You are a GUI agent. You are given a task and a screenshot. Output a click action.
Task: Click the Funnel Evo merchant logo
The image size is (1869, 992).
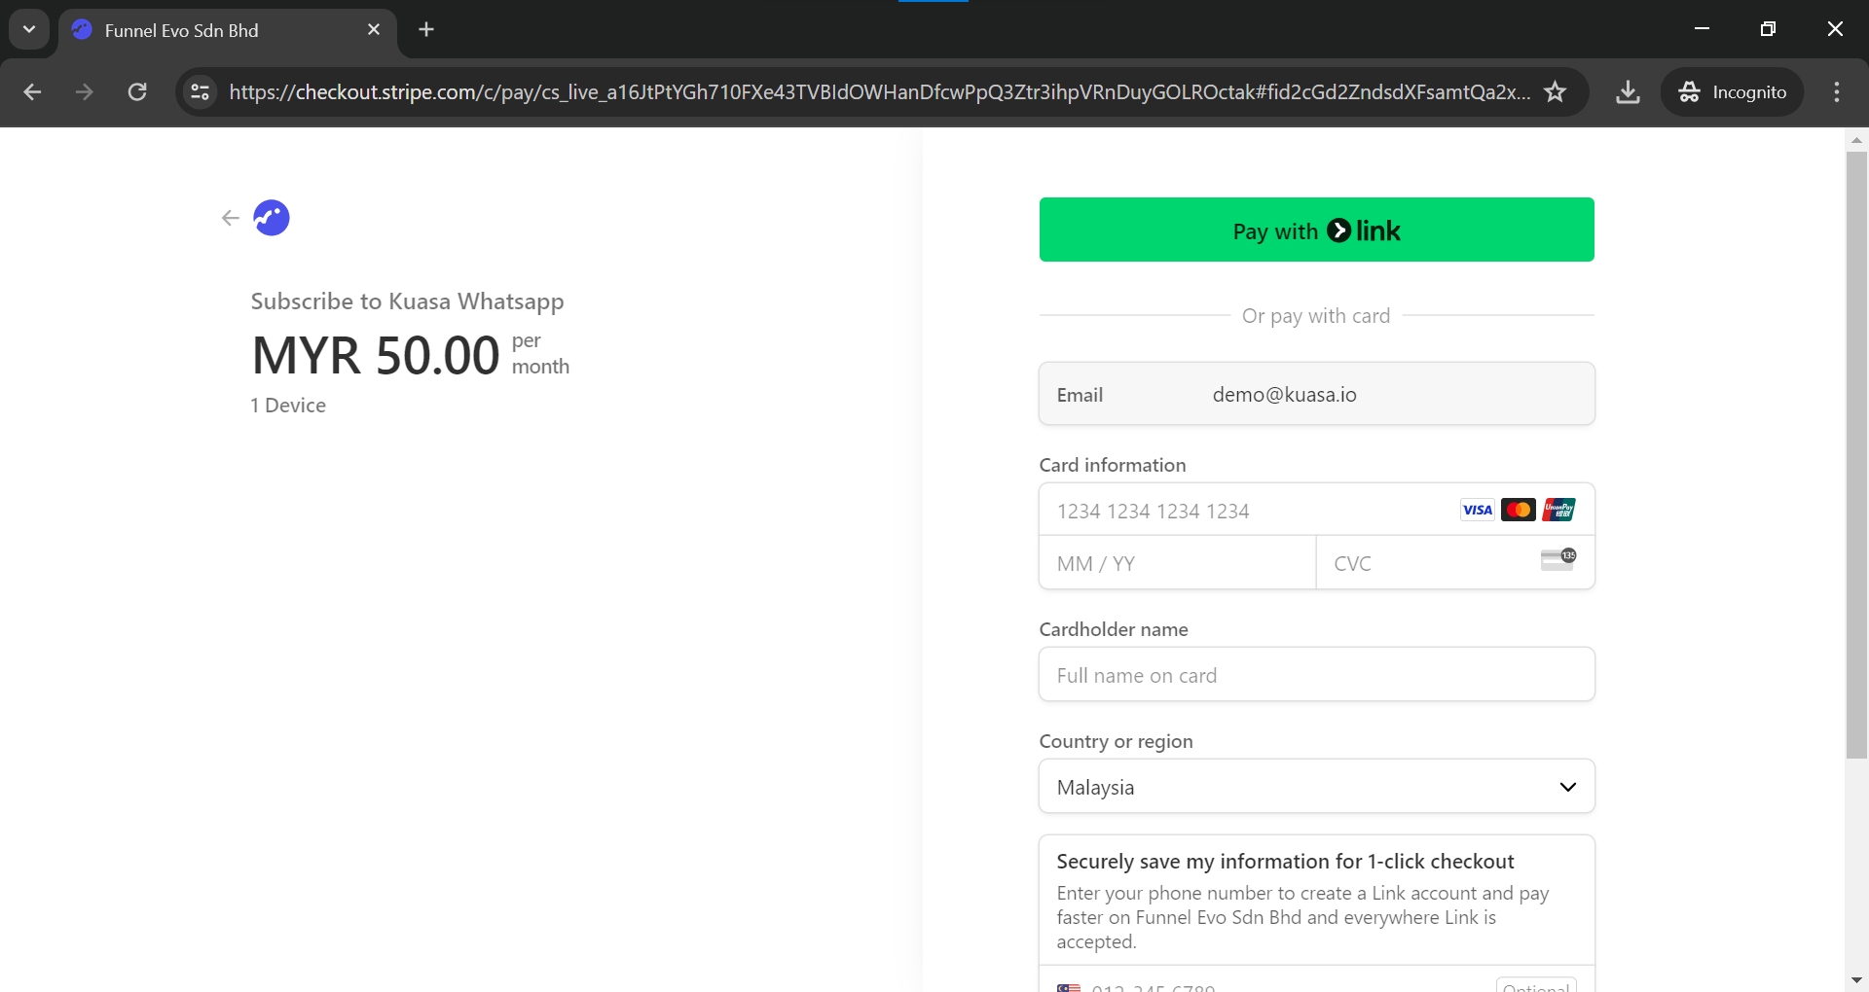272,218
